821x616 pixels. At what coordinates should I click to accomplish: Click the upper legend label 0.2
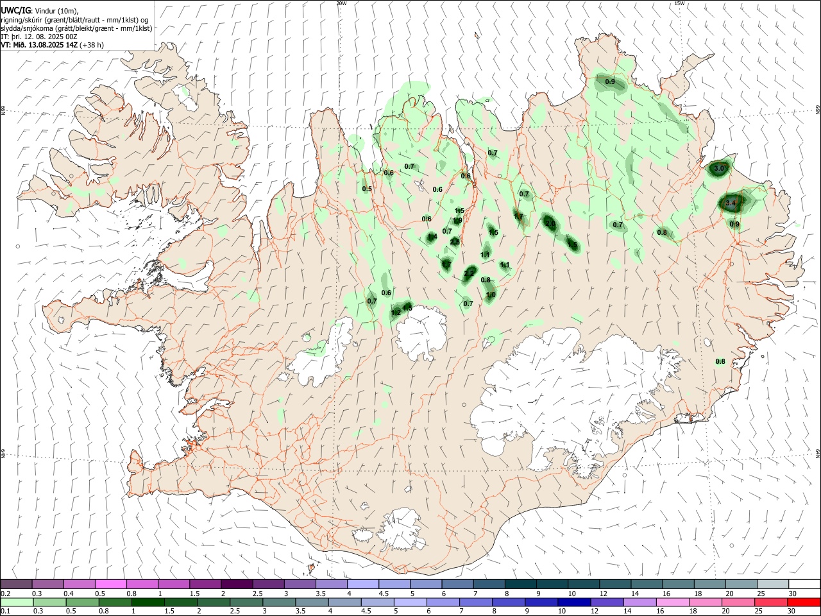pos(6,593)
